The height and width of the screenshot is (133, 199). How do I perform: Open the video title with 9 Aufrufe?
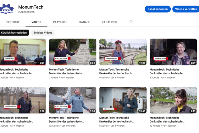117,72
